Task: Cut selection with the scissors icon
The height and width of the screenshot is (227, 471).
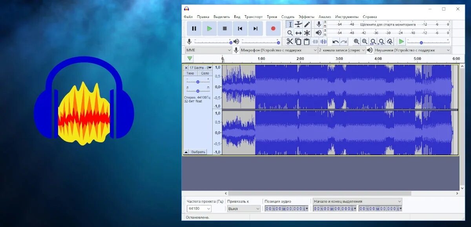Action: point(290,42)
